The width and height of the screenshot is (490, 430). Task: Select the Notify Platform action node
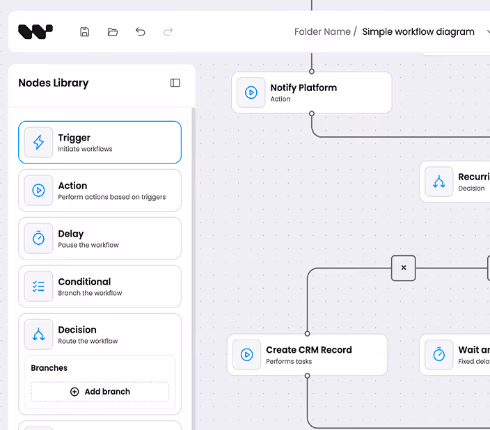(312, 93)
